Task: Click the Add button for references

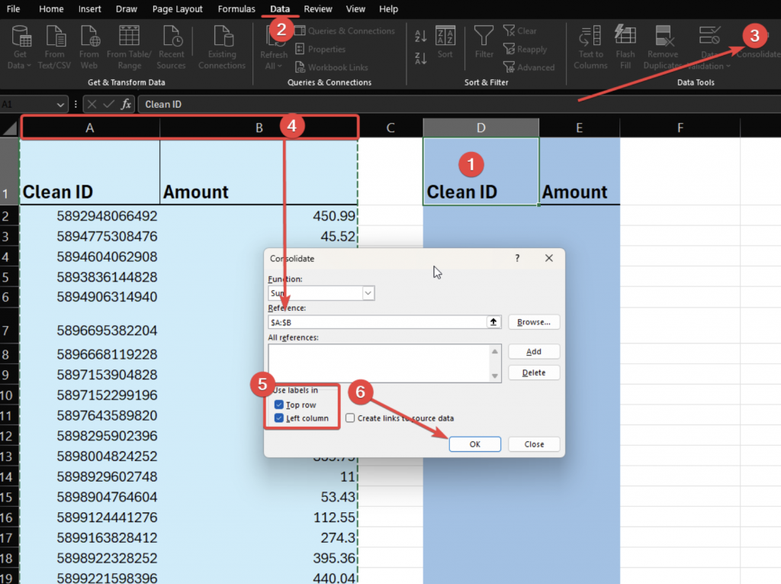Action: click(534, 351)
